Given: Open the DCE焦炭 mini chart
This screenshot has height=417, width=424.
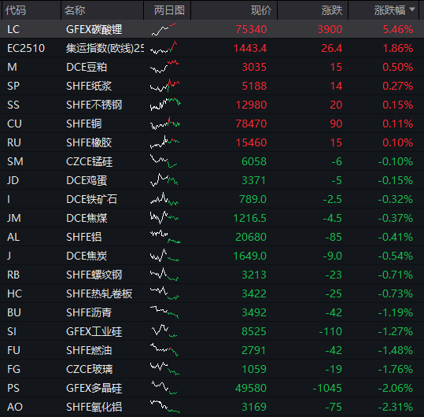Looking at the screenshot, I should point(164,256).
